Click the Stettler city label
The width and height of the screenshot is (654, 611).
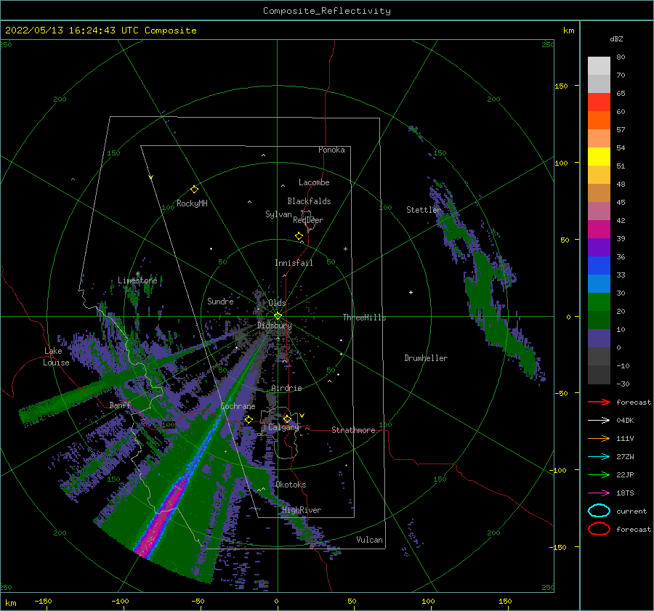coord(424,210)
